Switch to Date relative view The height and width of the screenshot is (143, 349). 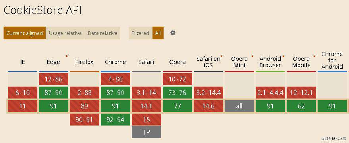point(102,33)
